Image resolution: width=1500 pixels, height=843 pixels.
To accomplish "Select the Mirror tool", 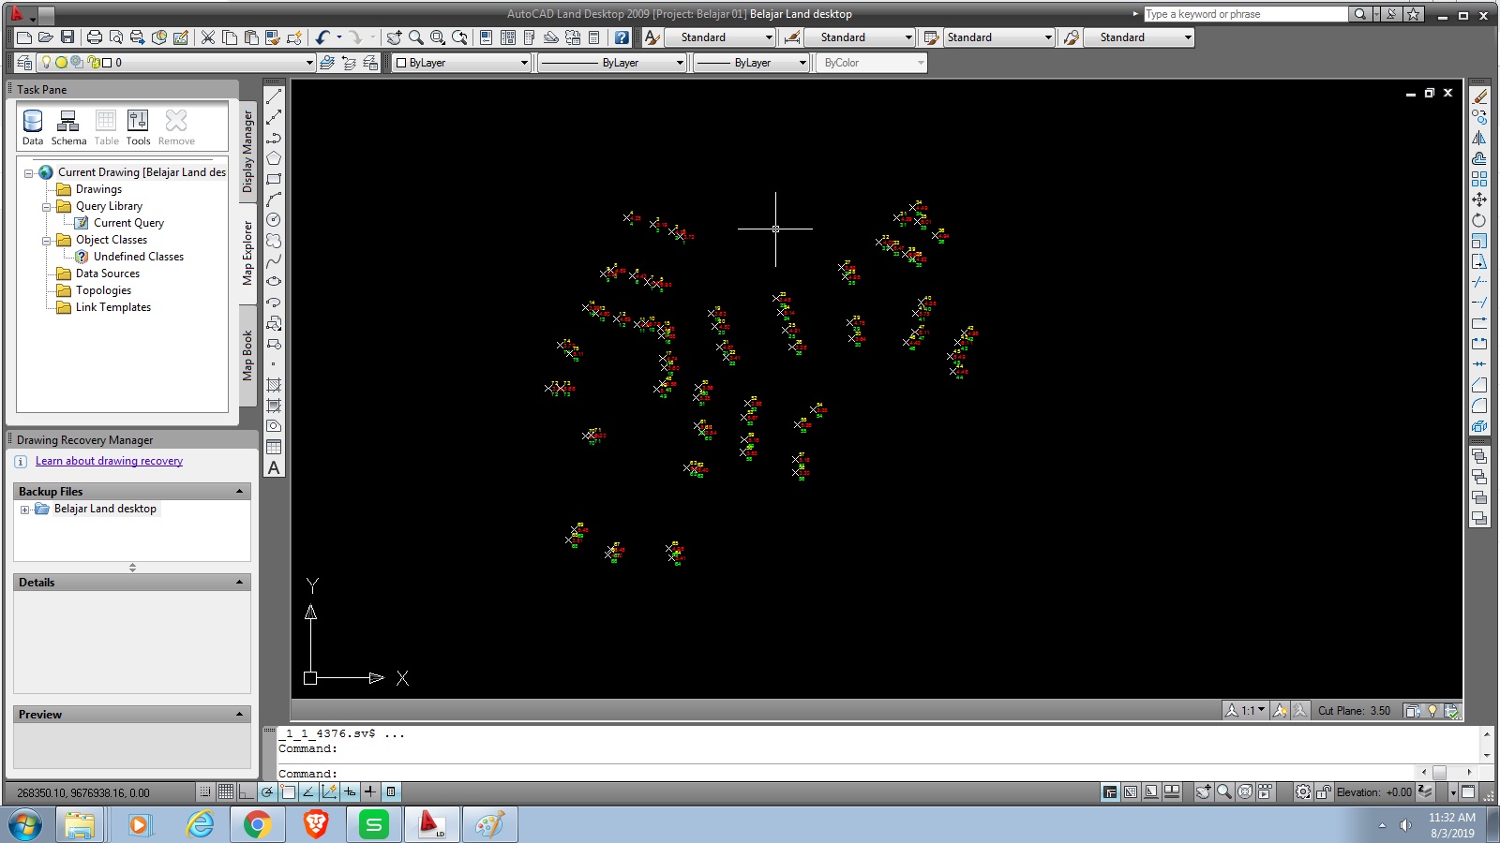I will point(1479,138).
